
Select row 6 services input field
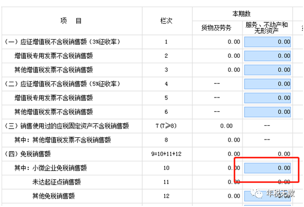pyautogui.click(x=267, y=112)
